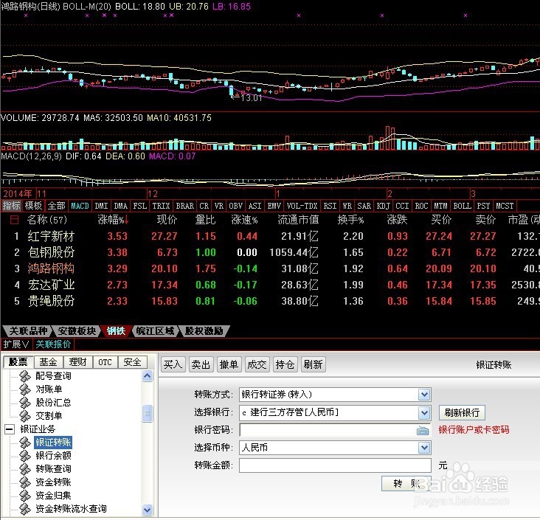Open the 选择银行 dropdown
540x520 pixels.
424,412
